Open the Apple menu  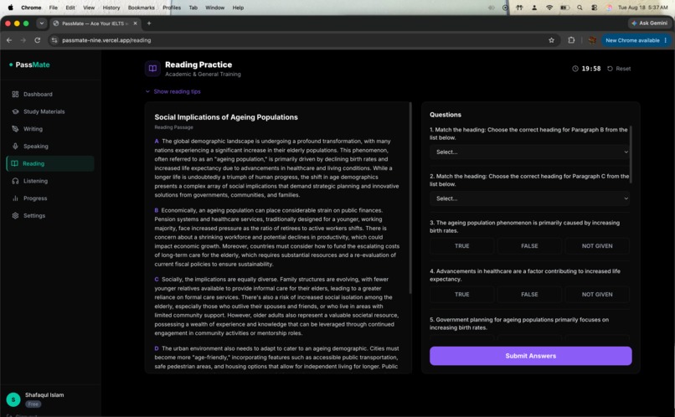[x=10, y=8]
